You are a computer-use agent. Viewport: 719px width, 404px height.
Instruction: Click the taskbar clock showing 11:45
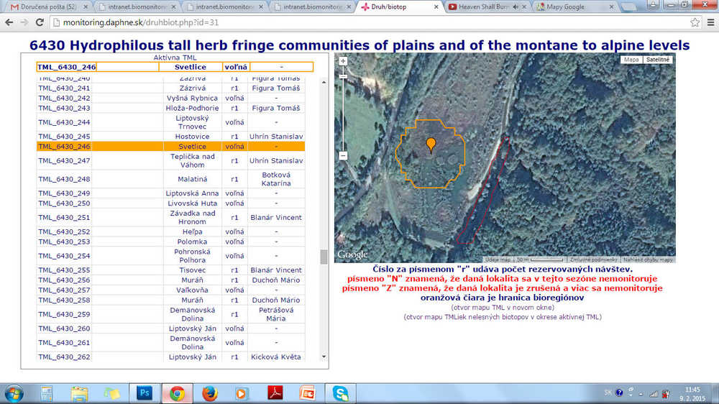tap(692, 390)
